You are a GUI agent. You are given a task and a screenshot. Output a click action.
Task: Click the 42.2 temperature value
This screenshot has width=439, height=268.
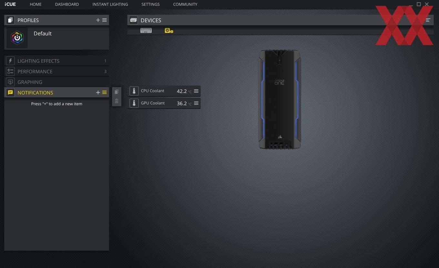point(182,91)
